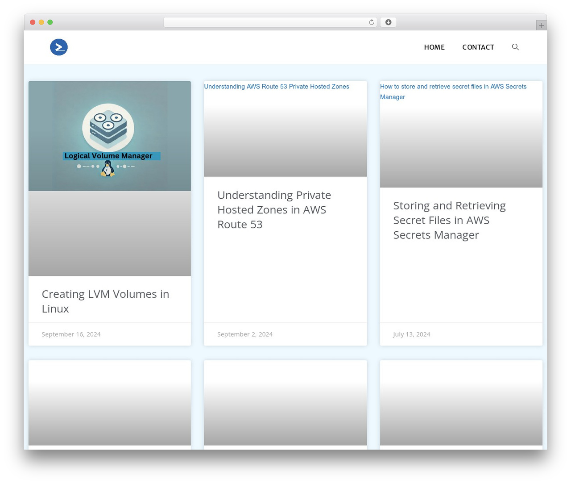Open the Logical Volume Manager thumbnail

pos(110,136)
